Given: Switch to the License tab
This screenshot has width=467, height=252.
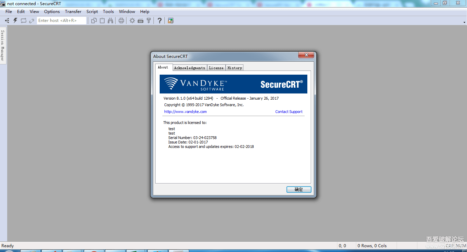Looking at the screenshot, I should point(216,68).
